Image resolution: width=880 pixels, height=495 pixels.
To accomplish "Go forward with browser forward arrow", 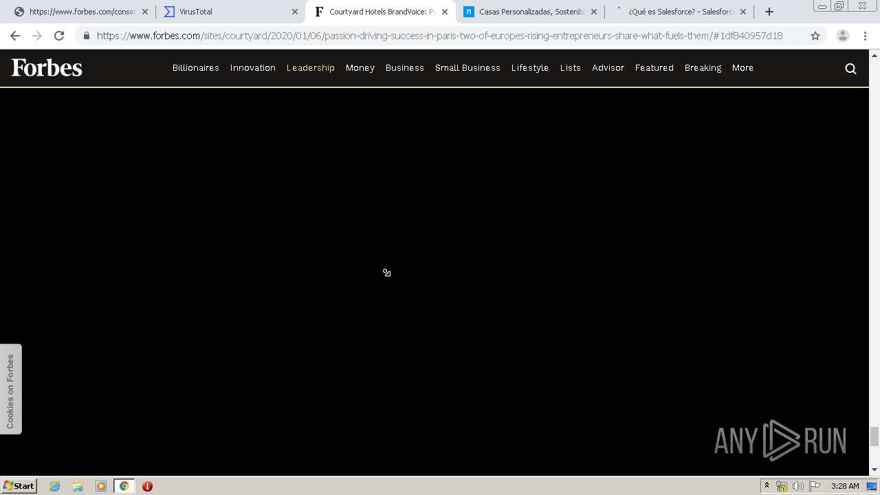I will (37, 36).
